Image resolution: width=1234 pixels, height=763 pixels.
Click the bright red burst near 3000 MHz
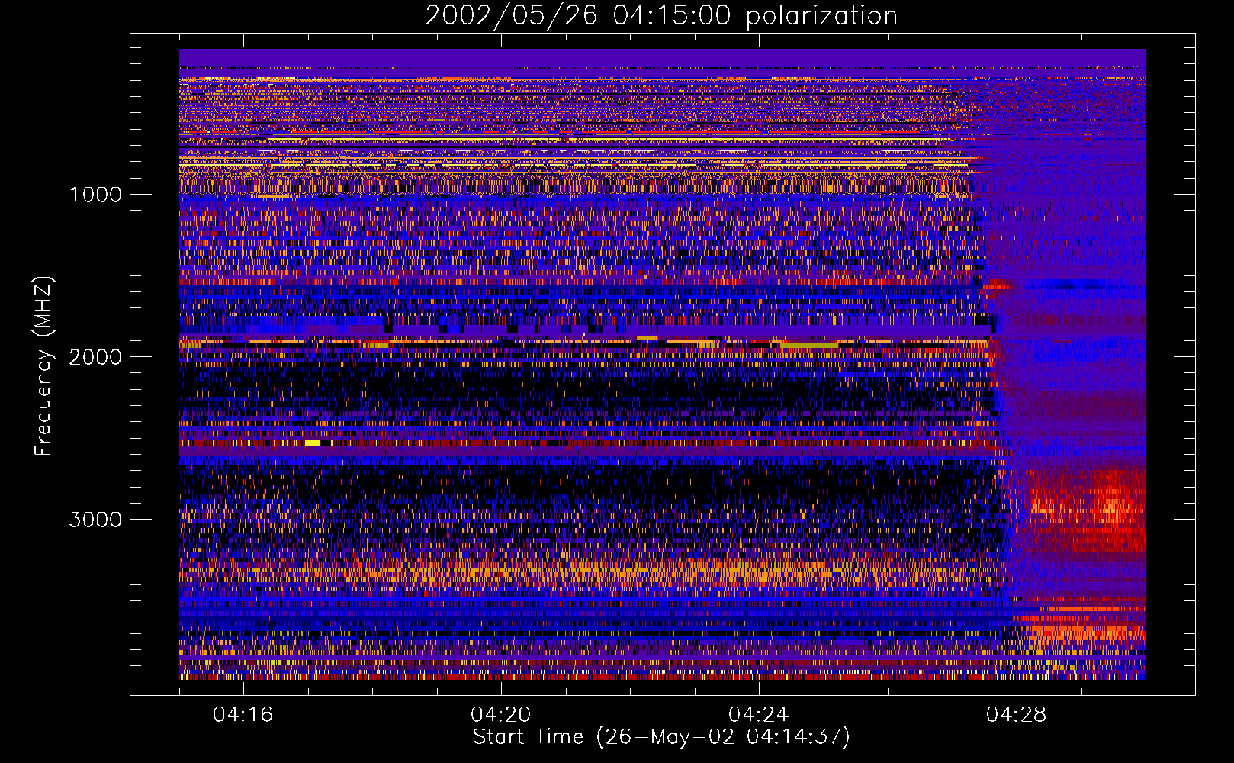(x=1087, y=511)
